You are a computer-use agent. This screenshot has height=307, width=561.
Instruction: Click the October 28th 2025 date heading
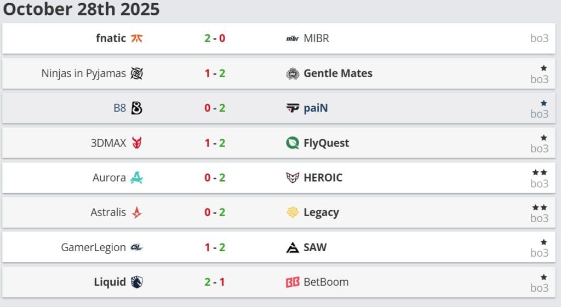click(82, 9)
